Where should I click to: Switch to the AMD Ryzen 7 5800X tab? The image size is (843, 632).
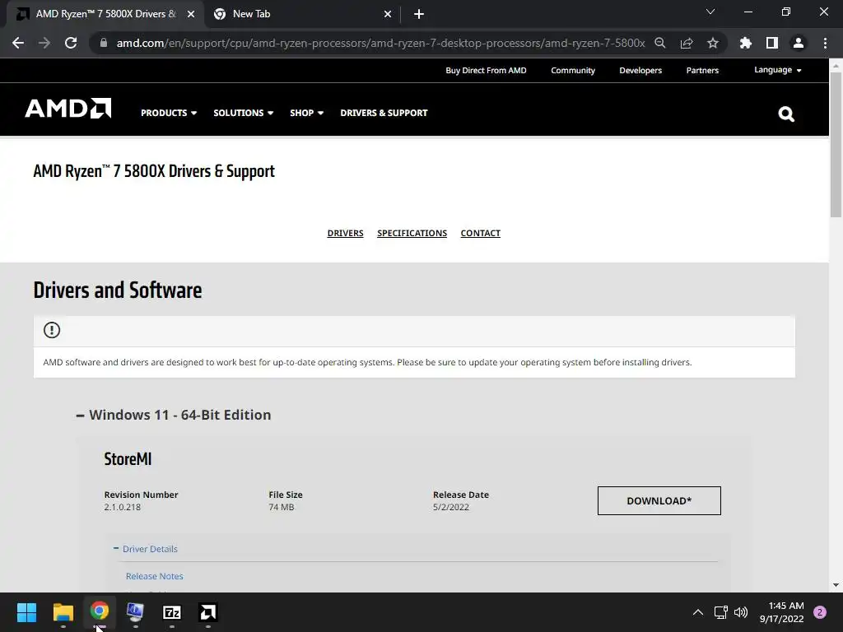(x=105, y=14)
